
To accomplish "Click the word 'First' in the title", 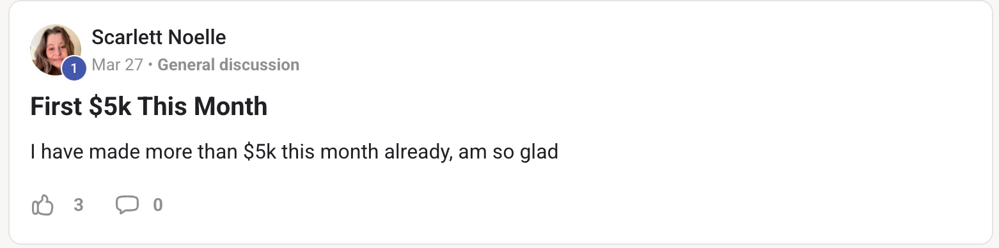I will click(57, 106).
